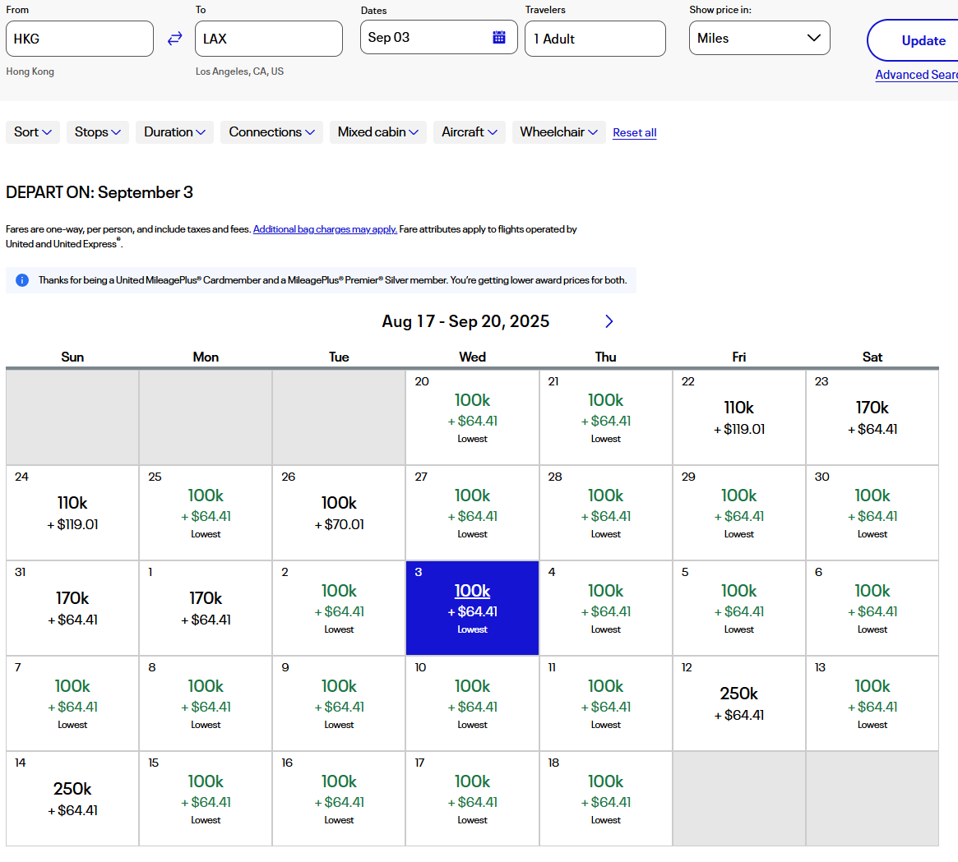Expand the Connections filter
The image size is (958, 862).
tap(272, 131)
